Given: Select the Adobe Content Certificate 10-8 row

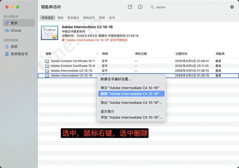Looking at the screenshot, I should point(138,66).
